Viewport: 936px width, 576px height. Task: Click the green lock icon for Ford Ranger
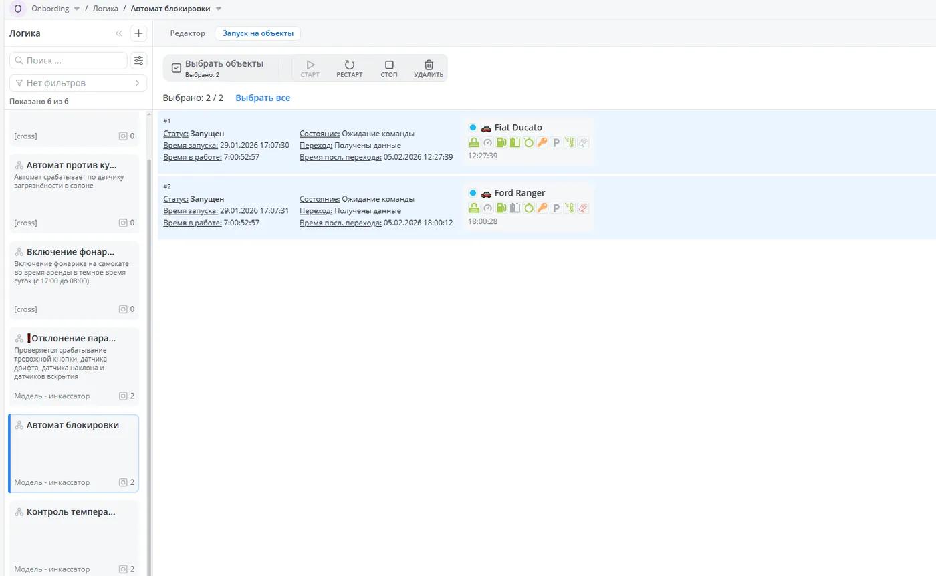click(x=474, y=208)
